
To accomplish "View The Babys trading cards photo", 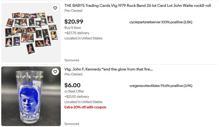I will [x=31, y=33].
